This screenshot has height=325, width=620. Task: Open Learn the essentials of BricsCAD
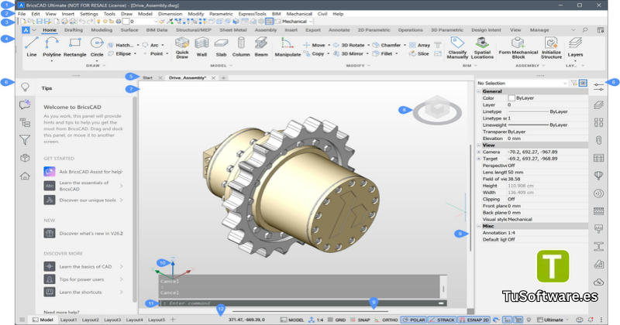pos(83,186)
